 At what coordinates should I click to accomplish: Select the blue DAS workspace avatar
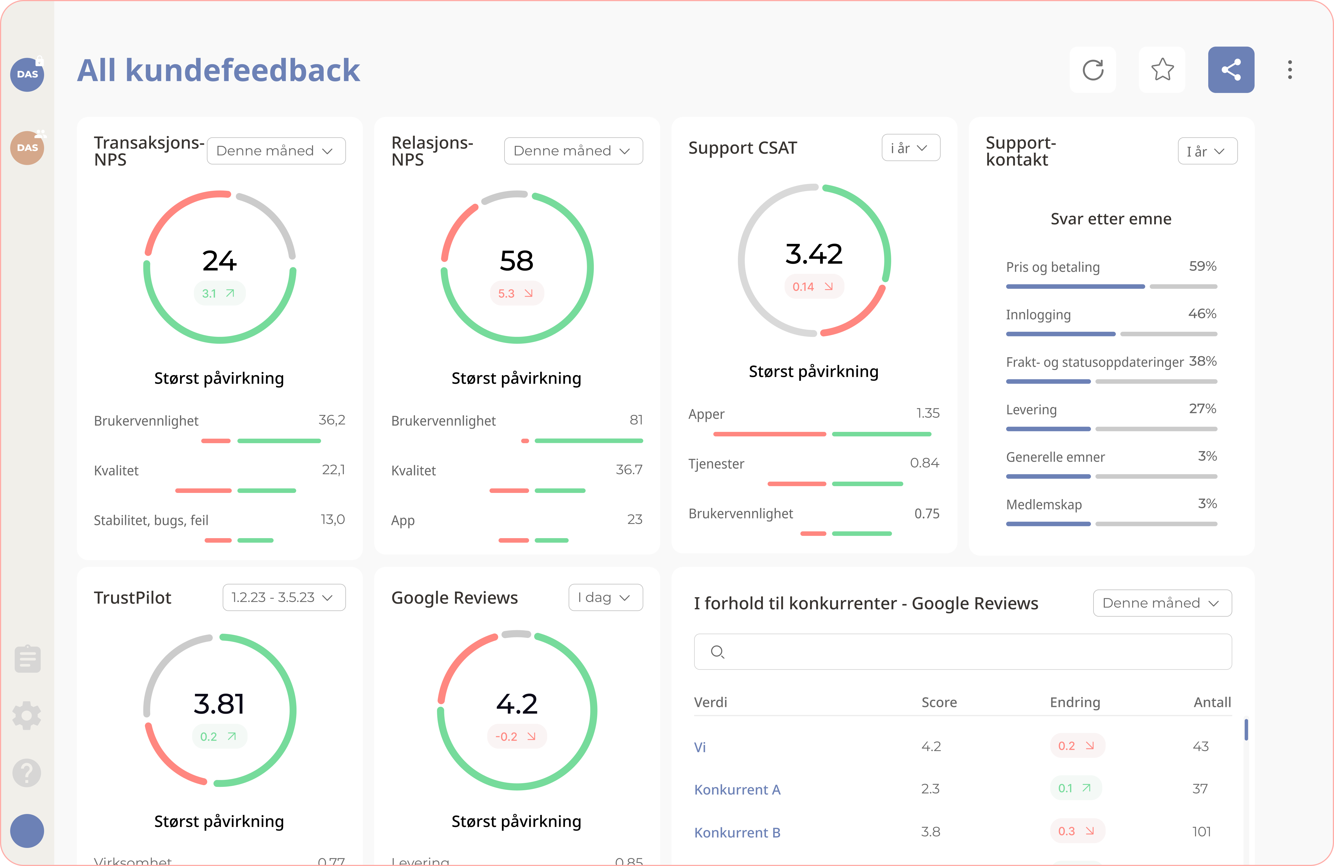[x=27, y=74]
